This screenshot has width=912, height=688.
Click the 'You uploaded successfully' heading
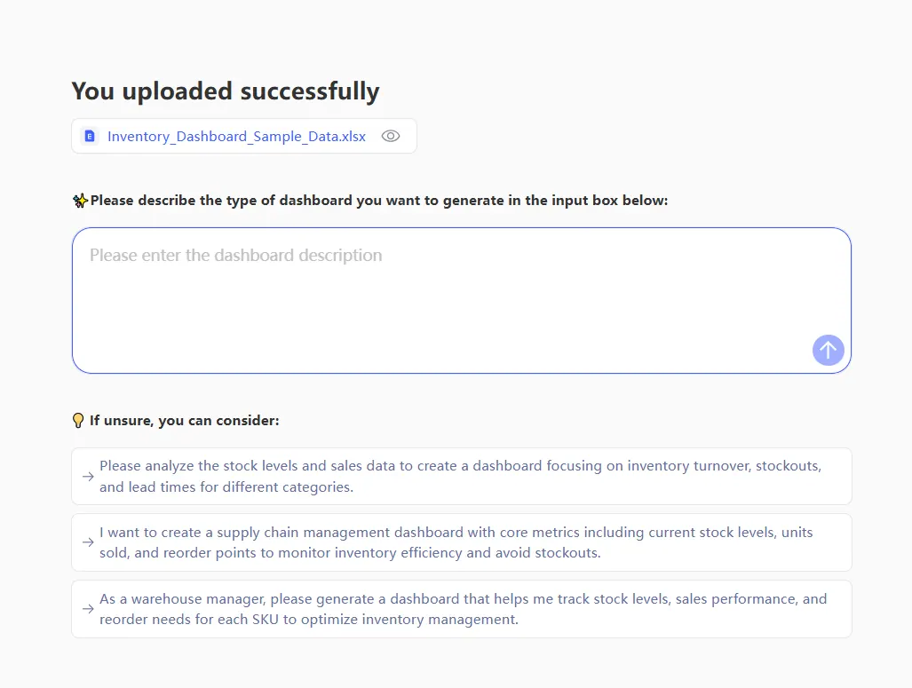point(226,91)
